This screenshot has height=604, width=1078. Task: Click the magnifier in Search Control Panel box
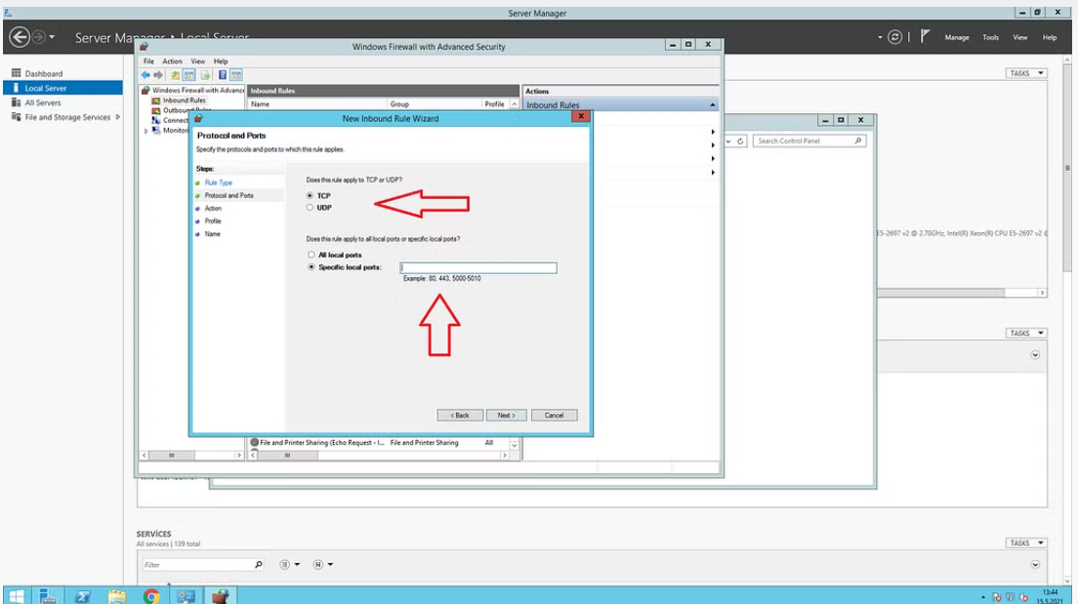point(858,141)
